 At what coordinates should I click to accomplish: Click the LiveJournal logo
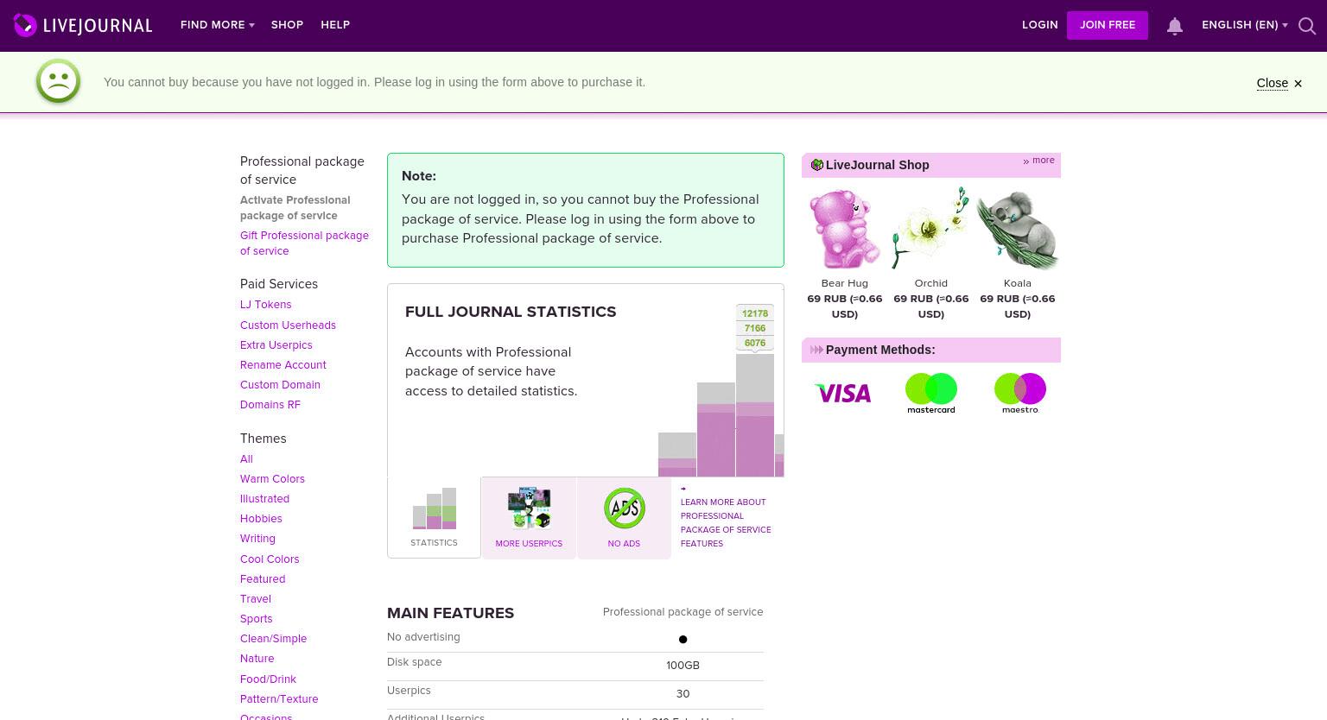(x=83, y=25)
